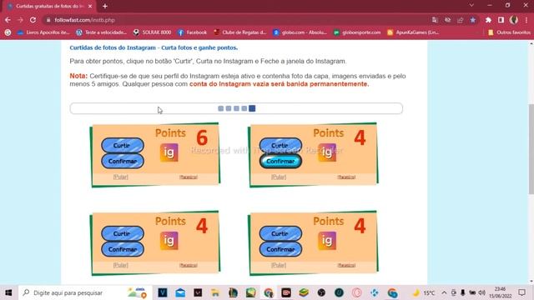This screenshot has height=300, width=534.
Task: Open the ApunKaGames bookmark
Action: click(x=413, y=32)
